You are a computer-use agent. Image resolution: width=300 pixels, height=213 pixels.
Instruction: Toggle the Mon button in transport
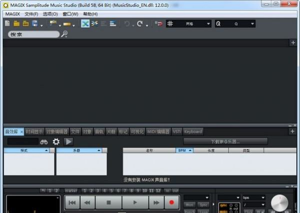click(x=189, y=205)
